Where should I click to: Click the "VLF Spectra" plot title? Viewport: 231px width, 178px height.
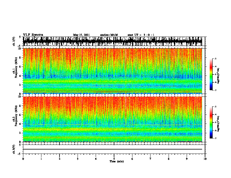(x=33, y=35)
